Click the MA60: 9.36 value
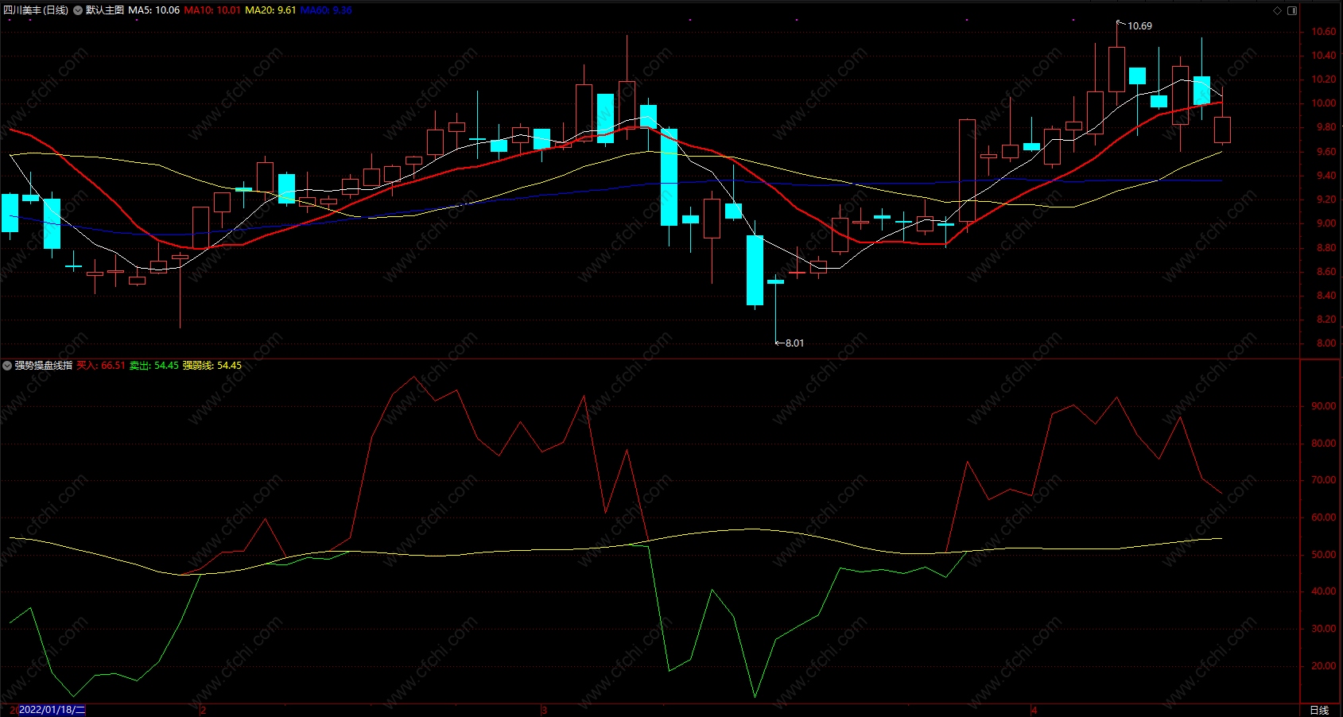This screenshot has width=1343, height=717. pos(326,10)
